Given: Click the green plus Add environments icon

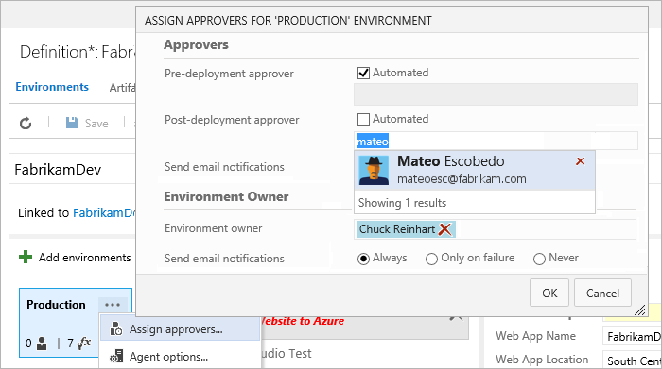Looking at the screenshot, I should (x=26, y=257).
